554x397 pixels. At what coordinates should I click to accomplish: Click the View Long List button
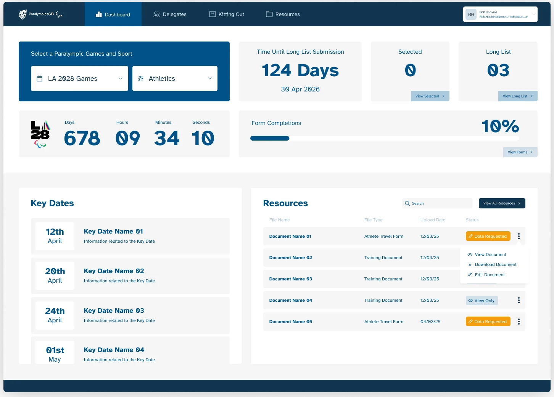(518, 96)
